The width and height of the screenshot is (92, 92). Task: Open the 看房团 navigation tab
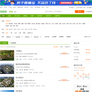click(25, 16)
